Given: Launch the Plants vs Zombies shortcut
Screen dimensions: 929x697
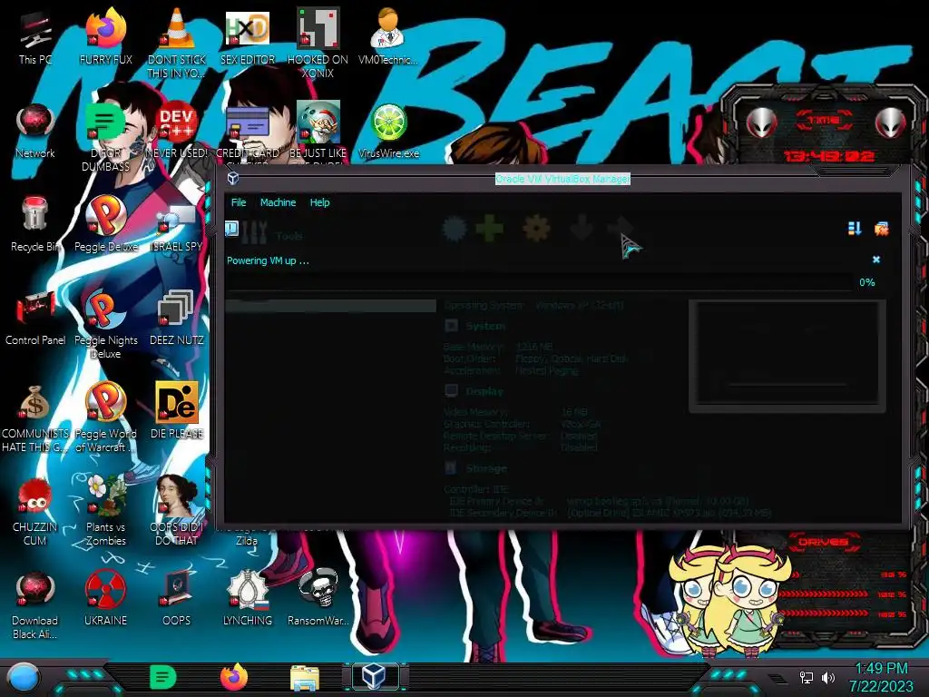Looking at the screenshot, I should (x=106, y=511).
